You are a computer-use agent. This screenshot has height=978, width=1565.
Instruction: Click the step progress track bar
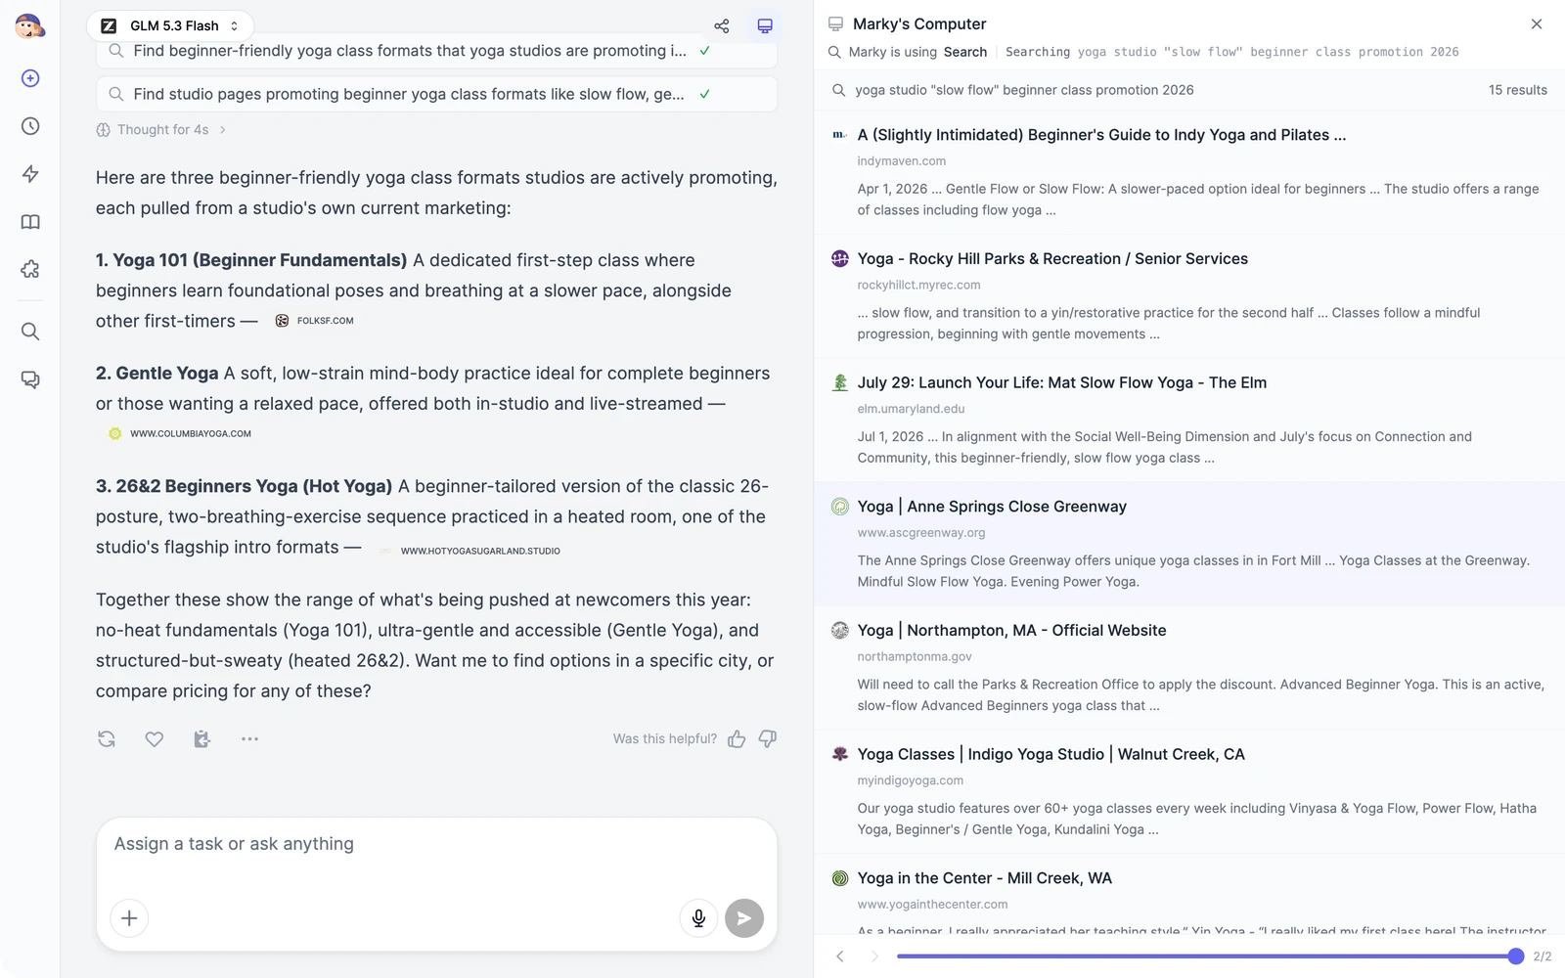(1205, 956)
